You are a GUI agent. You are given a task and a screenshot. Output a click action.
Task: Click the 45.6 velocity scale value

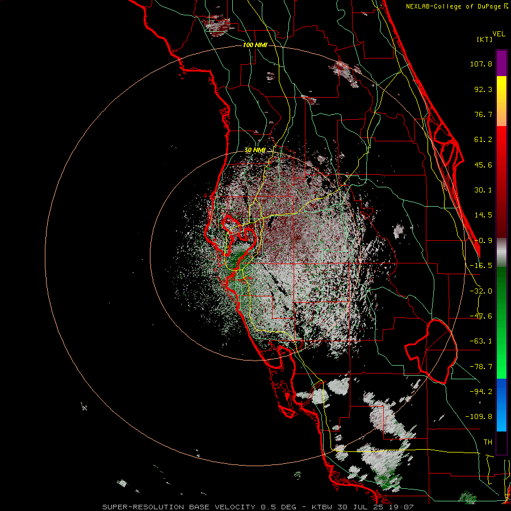coord(483,165)
